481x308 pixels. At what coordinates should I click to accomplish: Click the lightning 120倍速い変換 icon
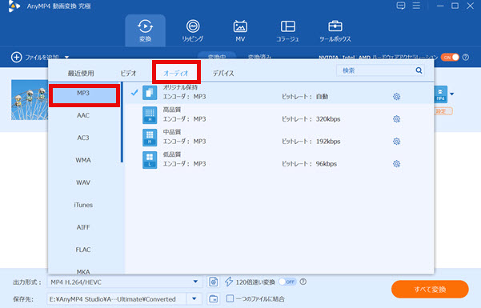coord(229,282)
